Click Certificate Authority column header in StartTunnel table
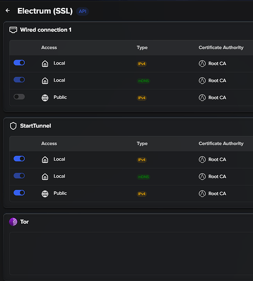Image resolution: width=253 pixels, height=281 pixels. [x=221, y=143]
